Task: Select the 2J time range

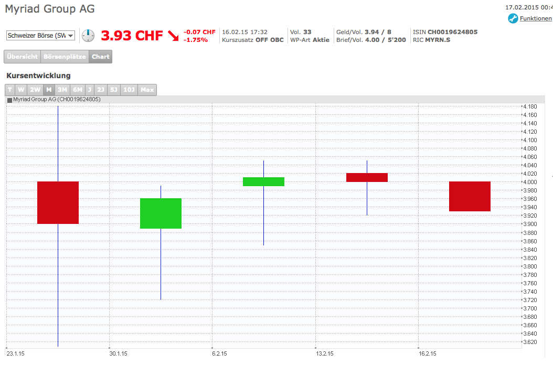Action: pos(101,90)
